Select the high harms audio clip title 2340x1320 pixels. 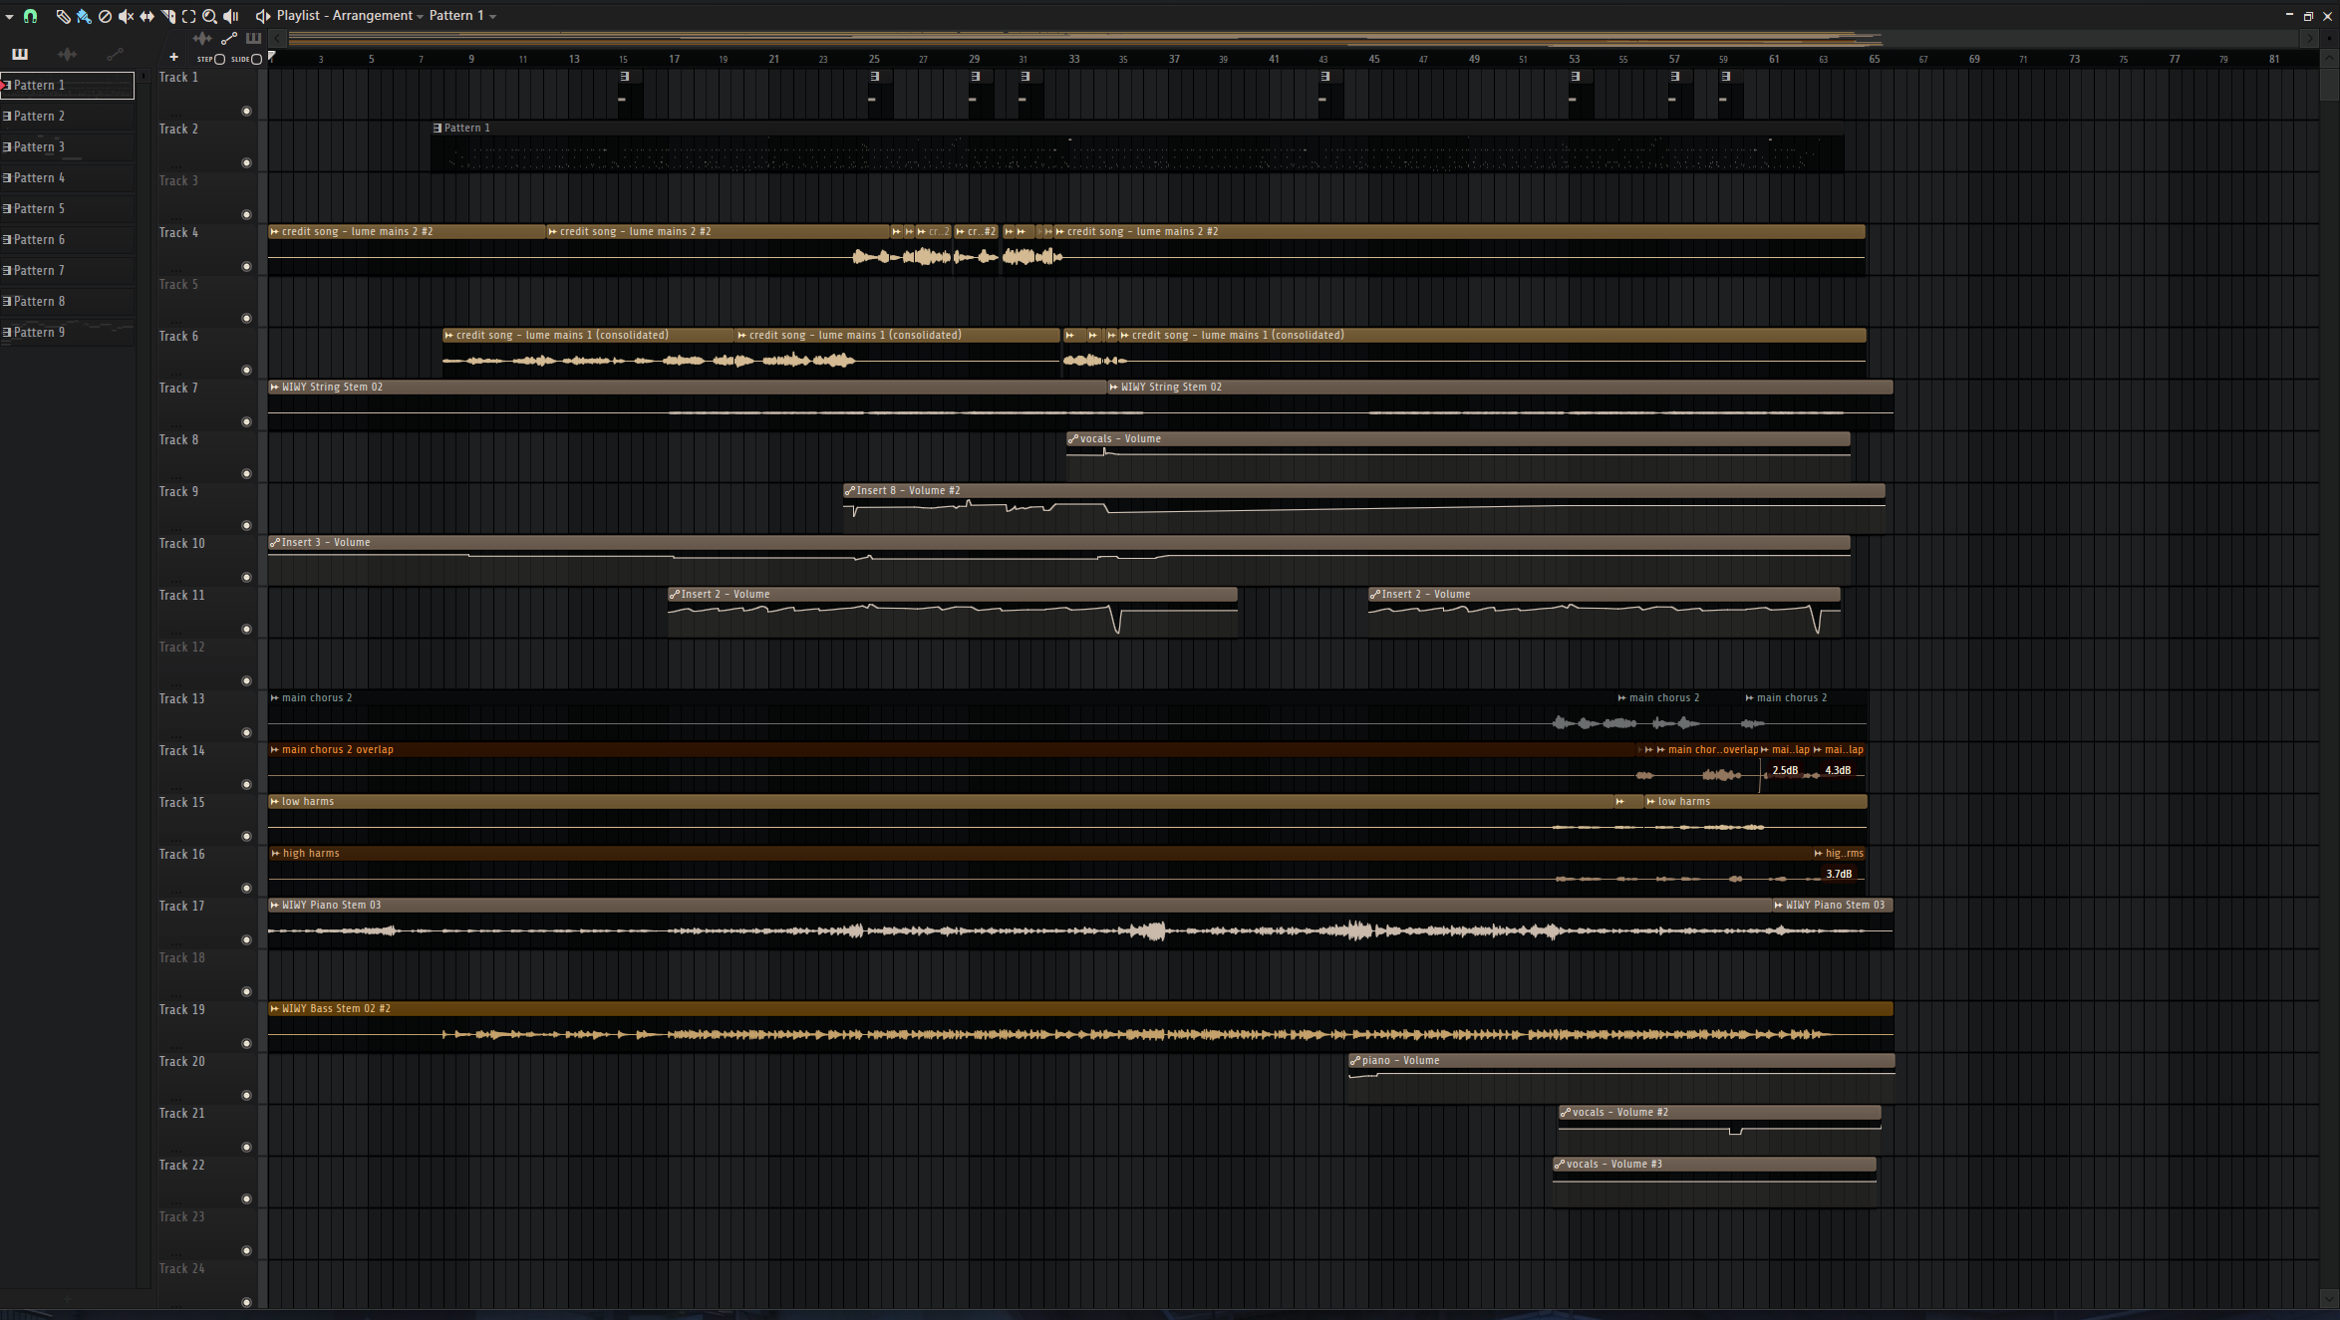311,854
